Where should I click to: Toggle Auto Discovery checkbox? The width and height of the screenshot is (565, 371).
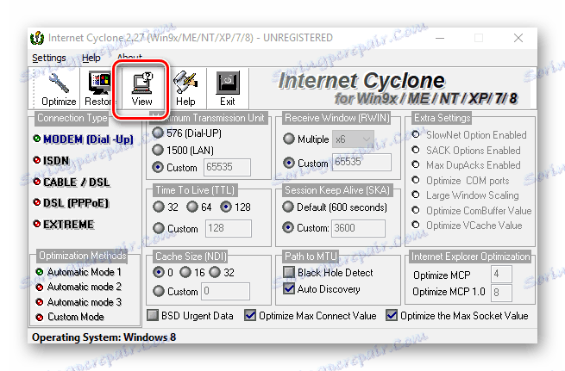point(289,288)
